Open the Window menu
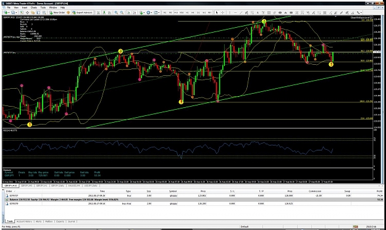The width and height of the screenshot is (386, 230). point(53,7)
